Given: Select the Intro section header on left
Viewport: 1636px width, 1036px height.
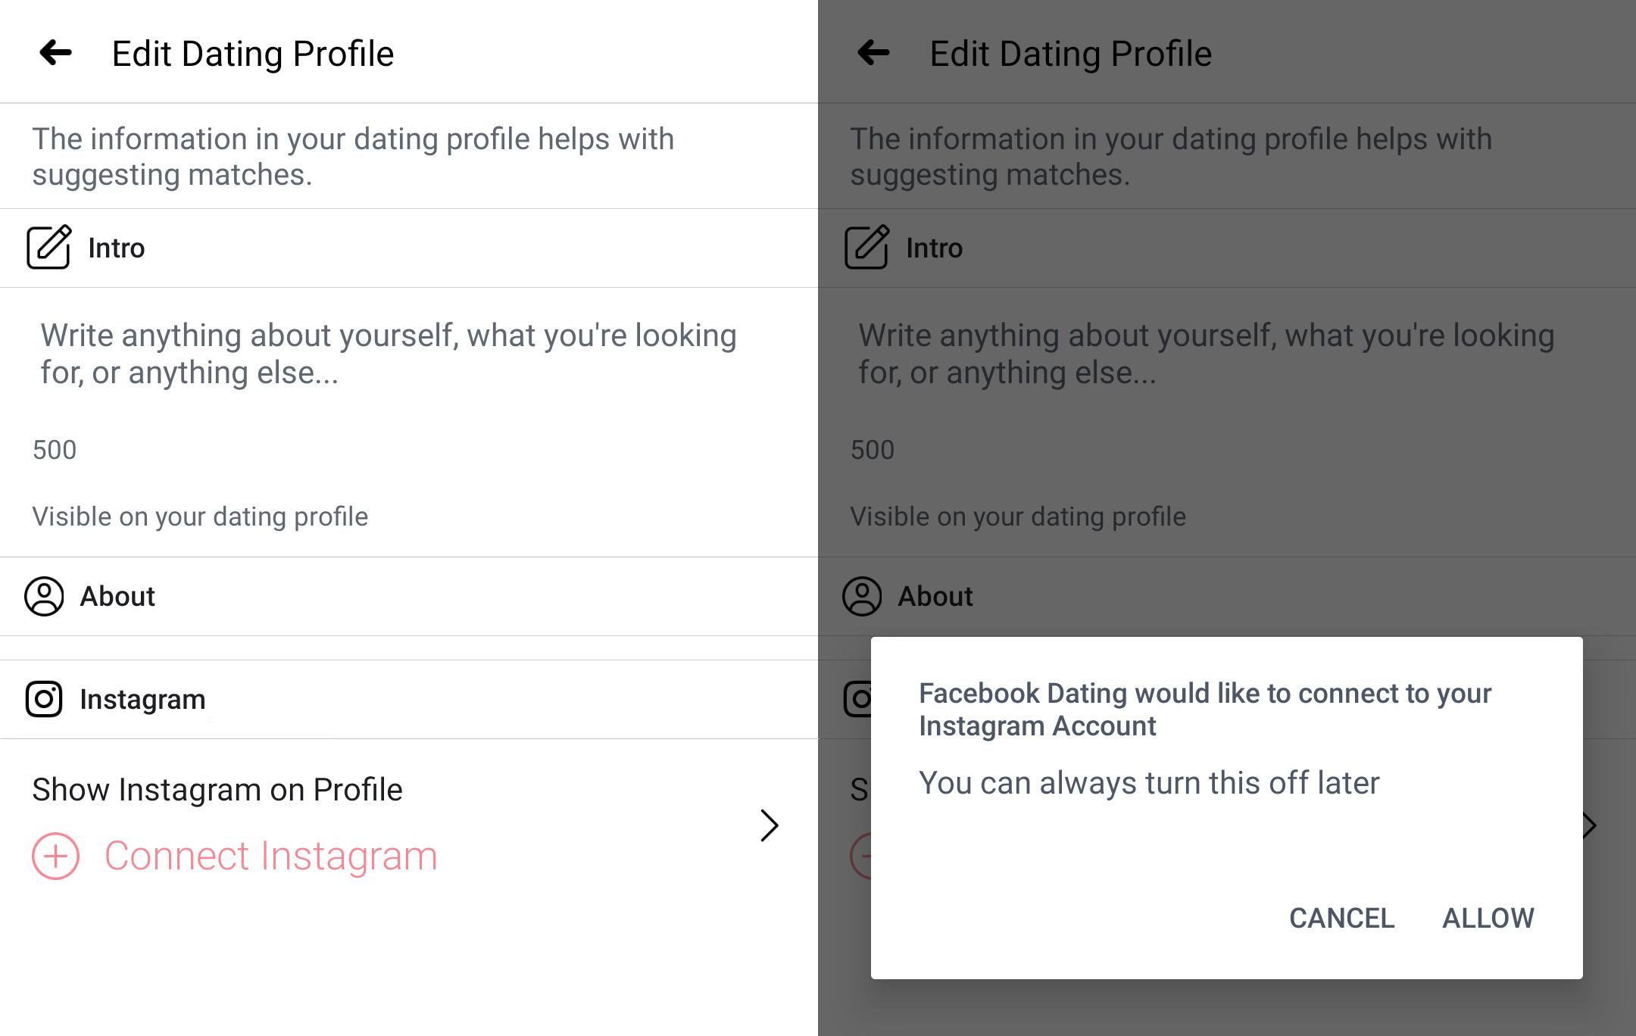Looking at the screenshot, I should coord(409,248).
